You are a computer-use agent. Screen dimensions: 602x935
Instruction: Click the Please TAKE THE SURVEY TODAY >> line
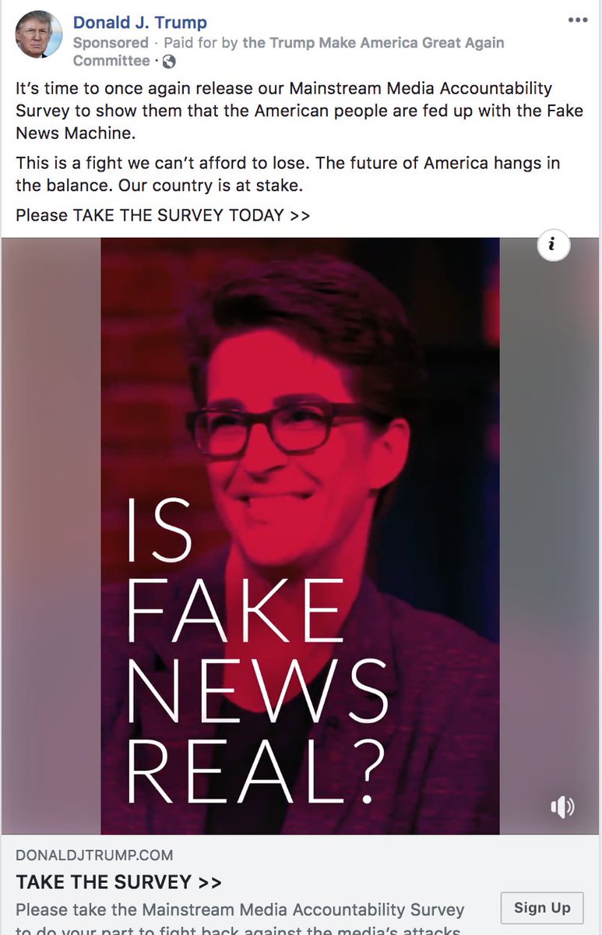coord(163,215)
